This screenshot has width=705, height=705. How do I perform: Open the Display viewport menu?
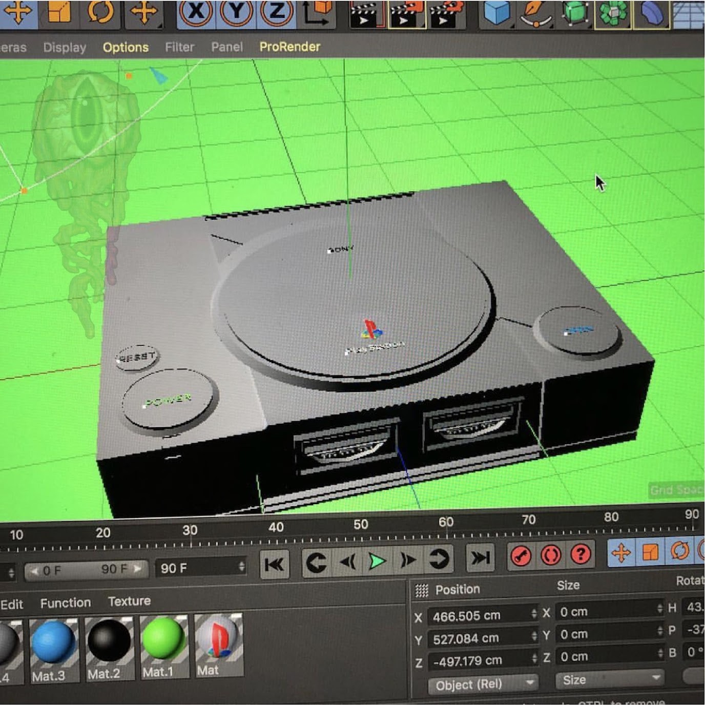[x=65, y=48]
